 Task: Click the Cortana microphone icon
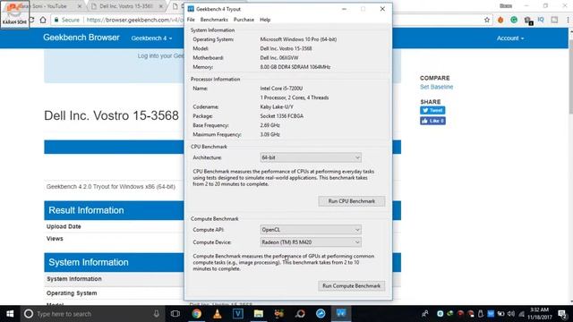[157, 314]
